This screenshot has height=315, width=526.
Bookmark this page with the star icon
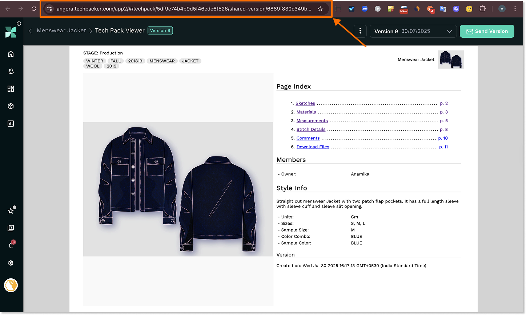(x=320, y=9)
